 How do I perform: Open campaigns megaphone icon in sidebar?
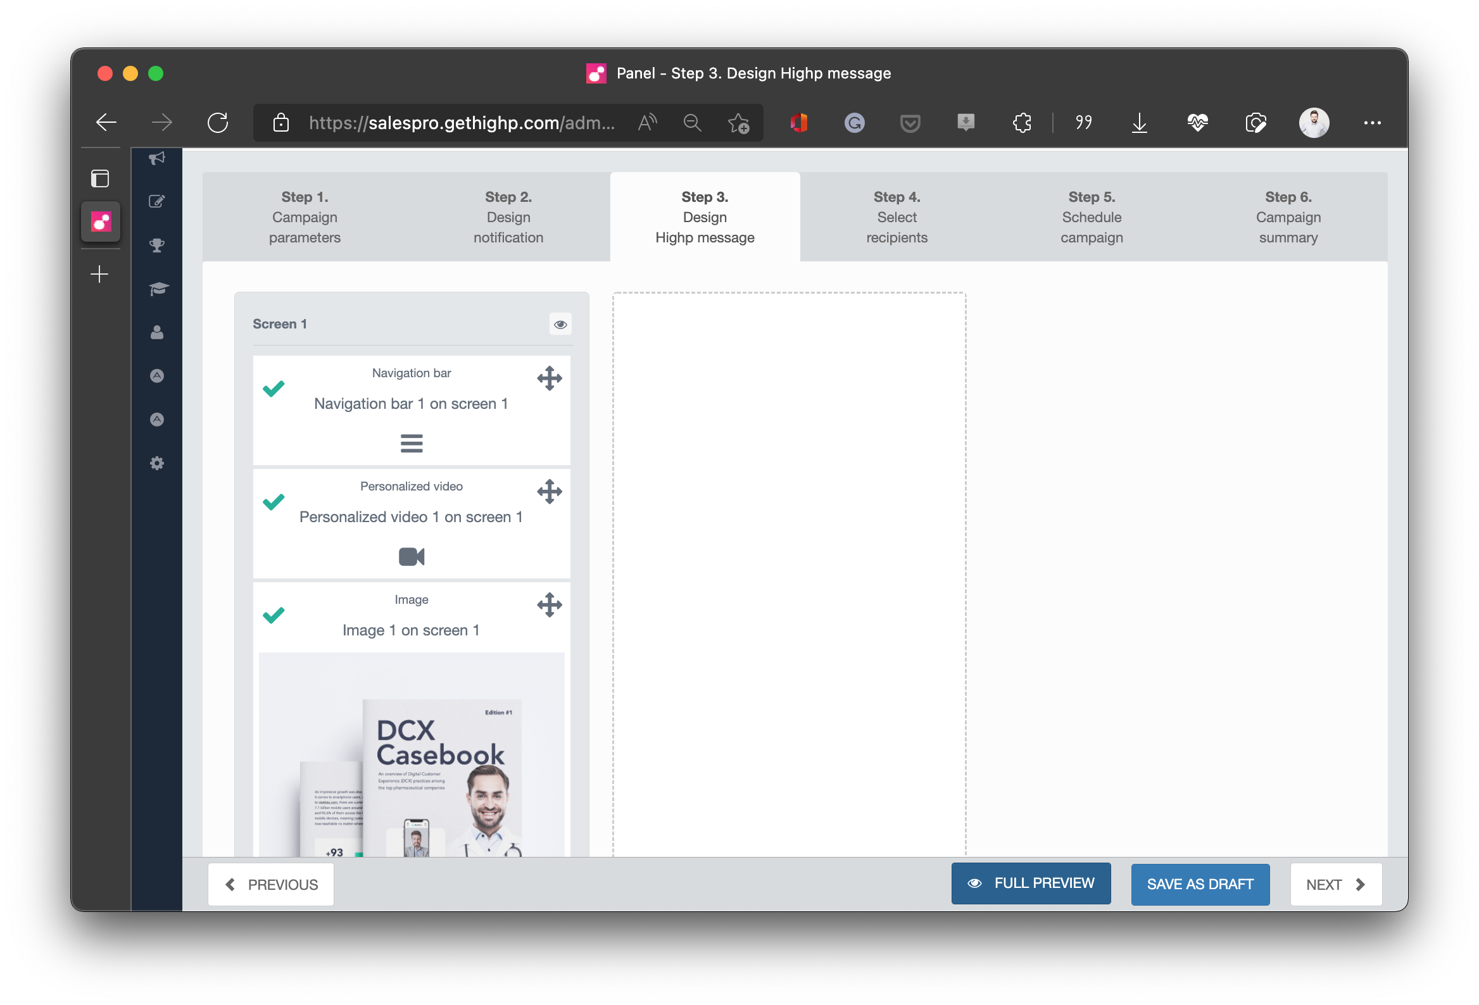coord(156,158)
